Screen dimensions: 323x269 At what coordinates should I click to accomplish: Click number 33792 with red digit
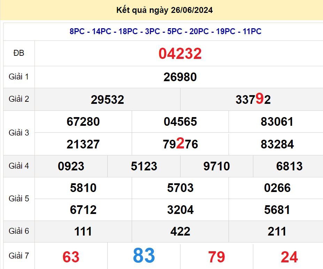point(253,100)
